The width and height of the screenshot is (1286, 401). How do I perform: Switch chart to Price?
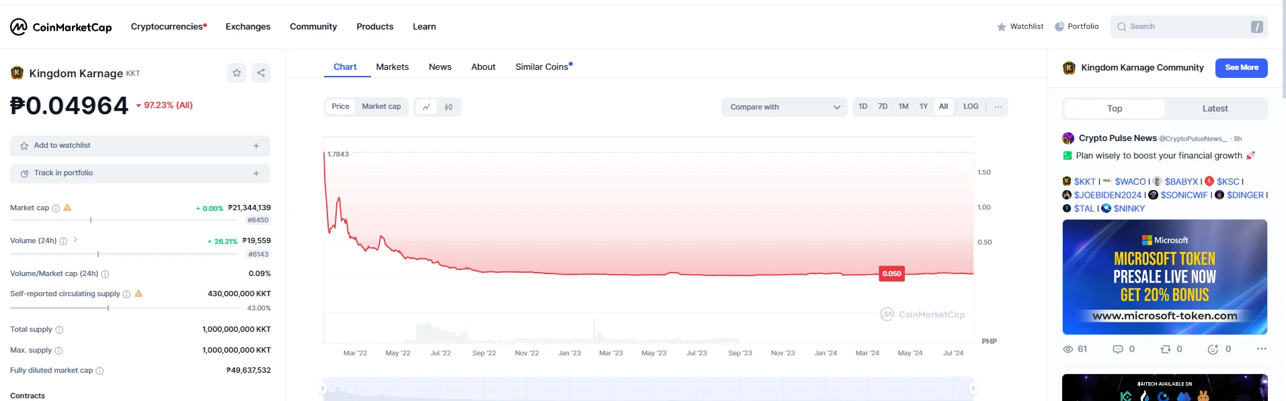(340, 107)
